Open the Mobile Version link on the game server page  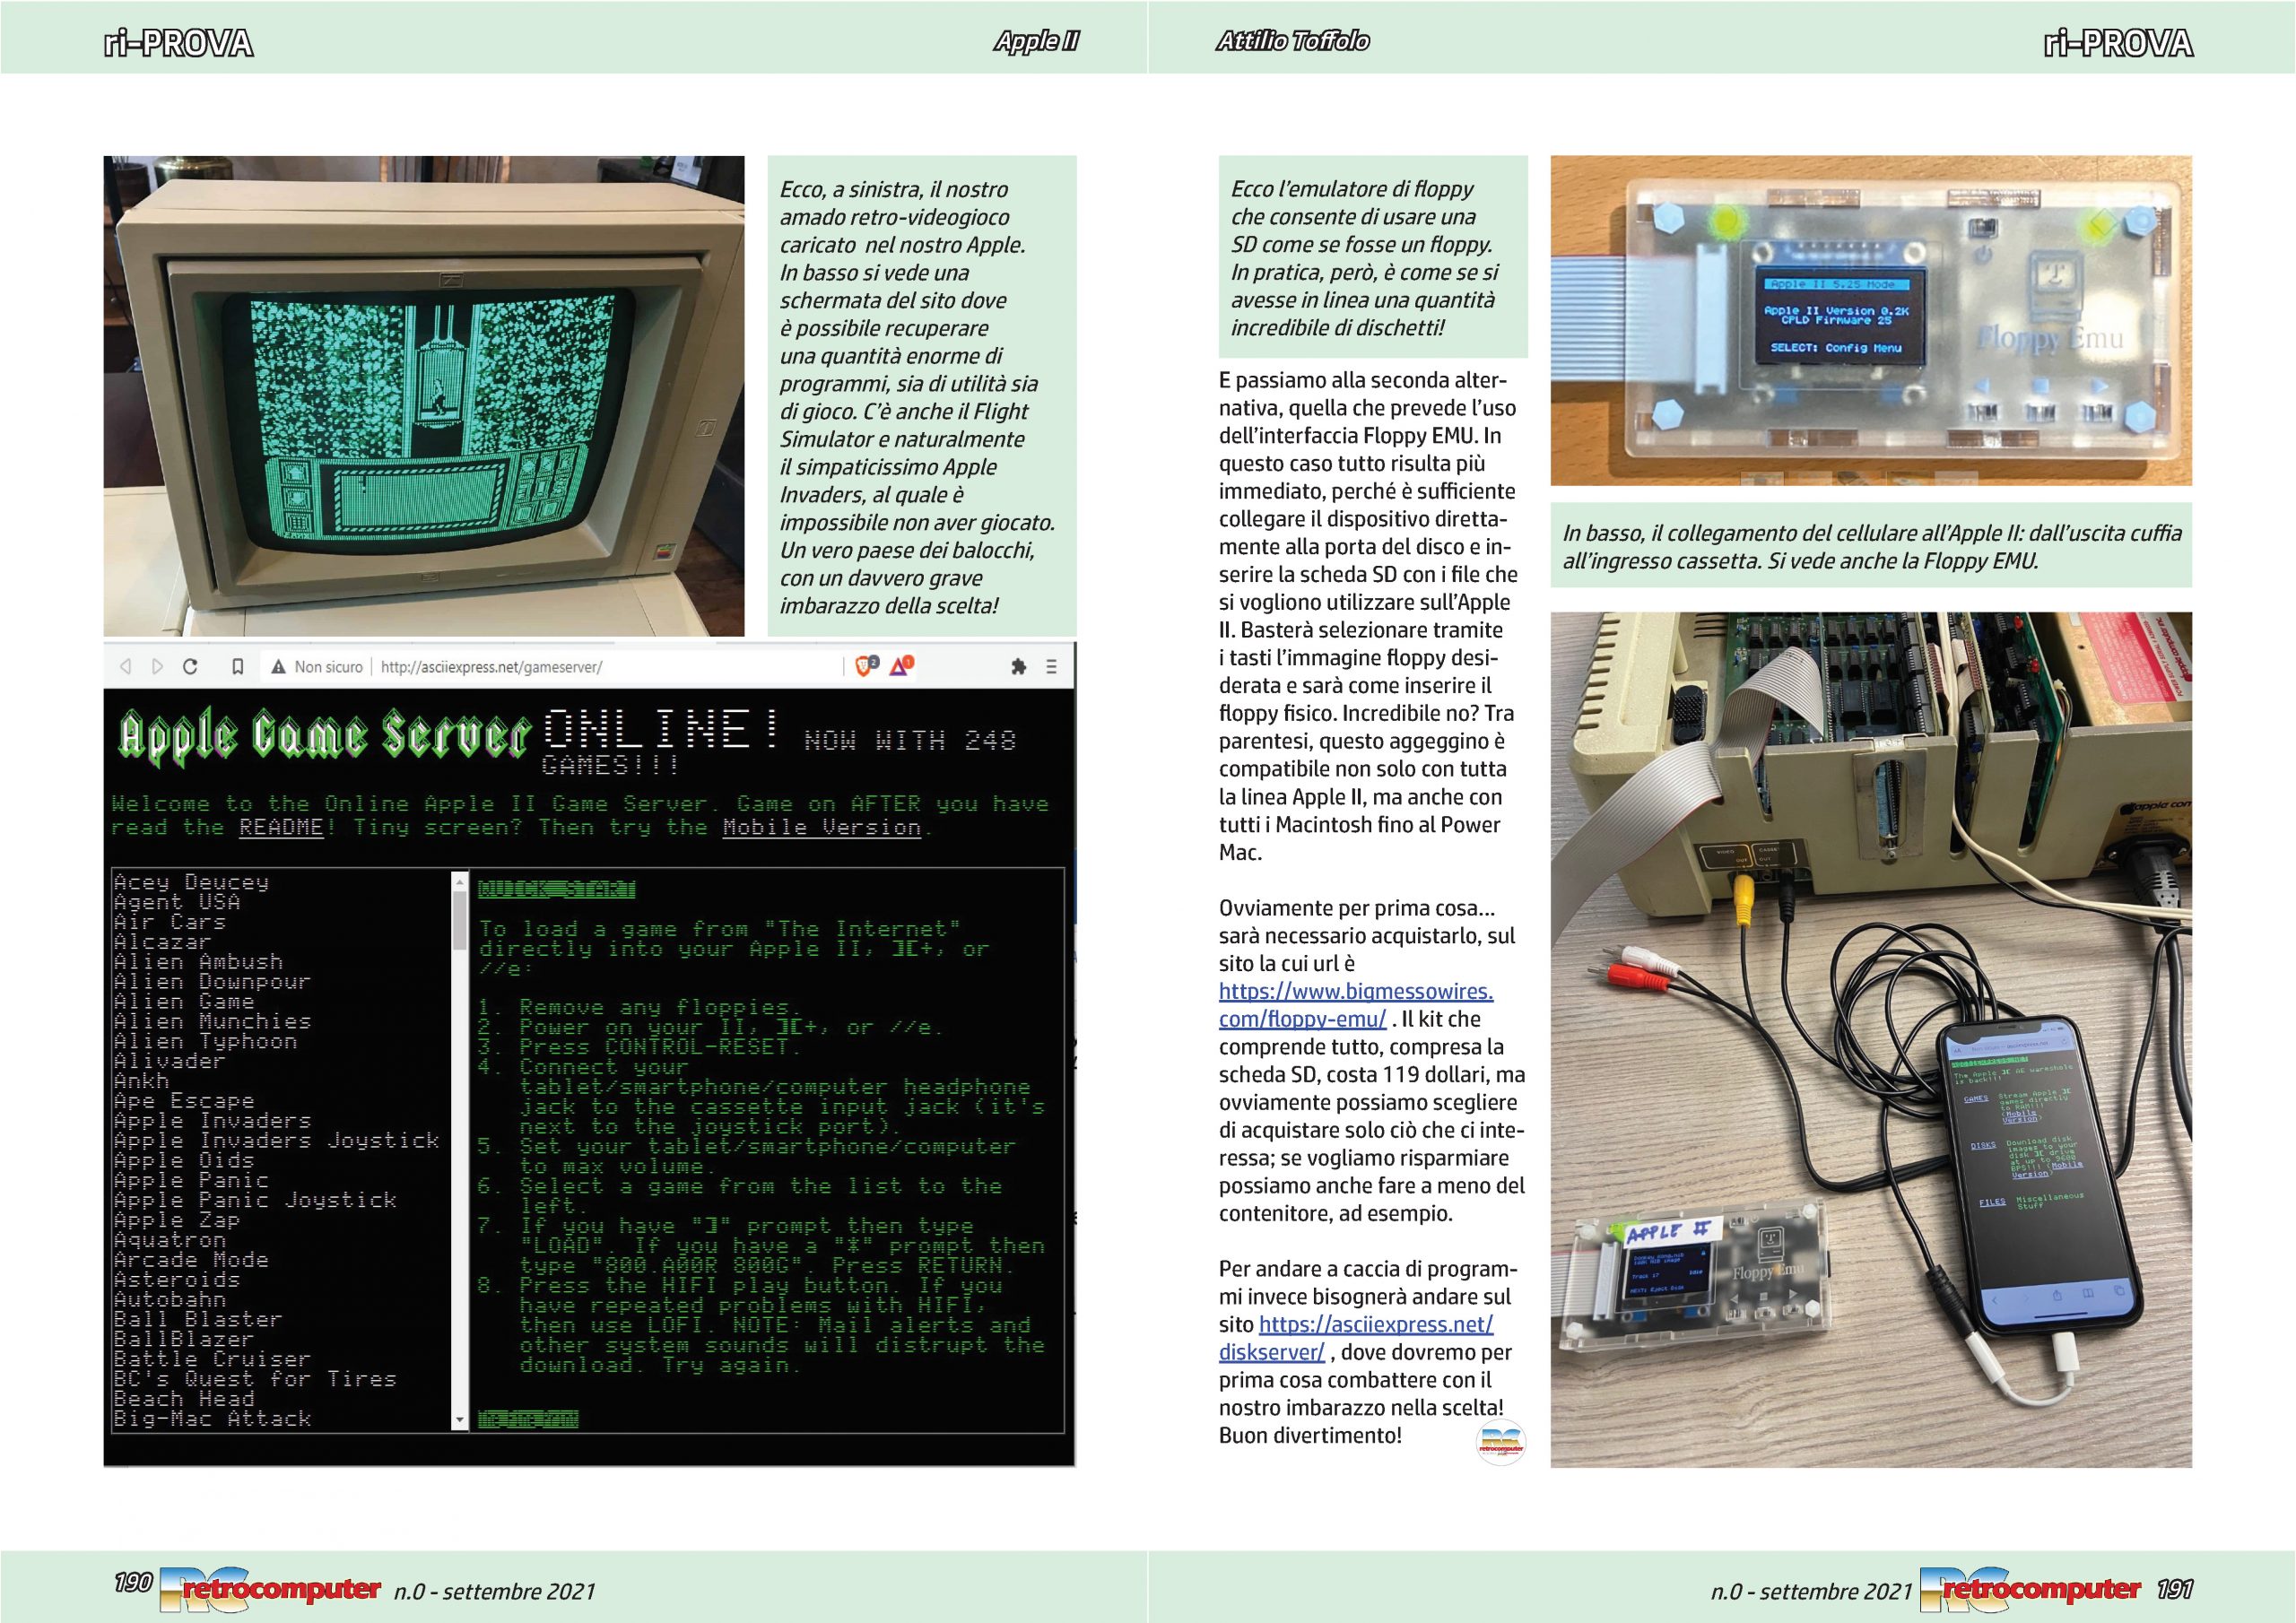pyautogui.click(x=821, y=828)
